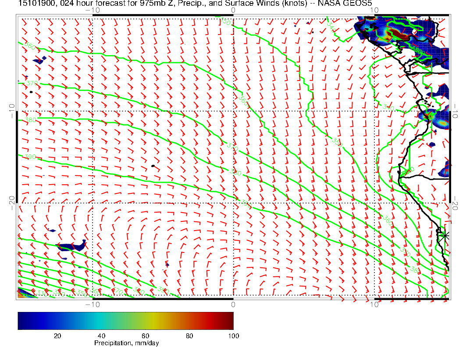Screen dimensions: 463x357
Task: Click the dark red end of the precipitation colorbar
Action: (230, 320)
